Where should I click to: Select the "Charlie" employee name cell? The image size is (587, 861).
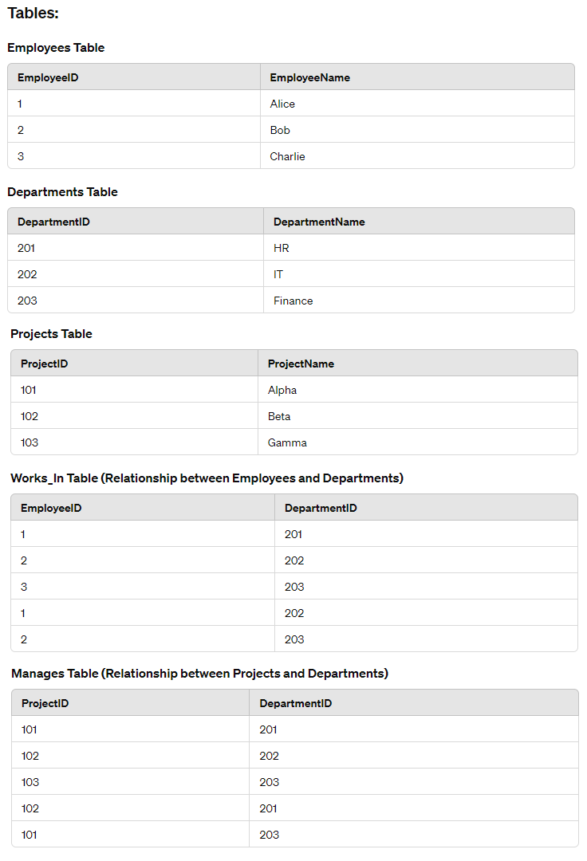287,156
